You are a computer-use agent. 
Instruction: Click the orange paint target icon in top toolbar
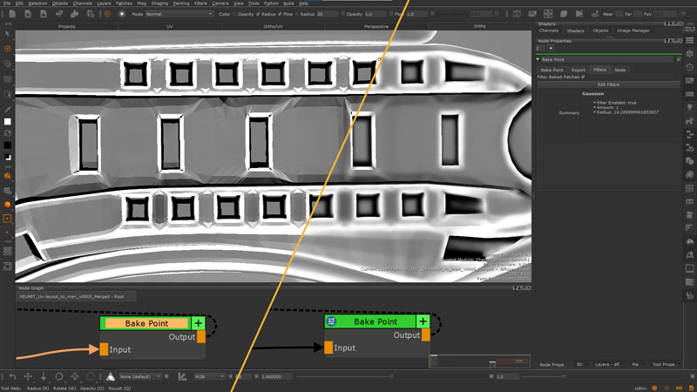(x=107, y=14)
